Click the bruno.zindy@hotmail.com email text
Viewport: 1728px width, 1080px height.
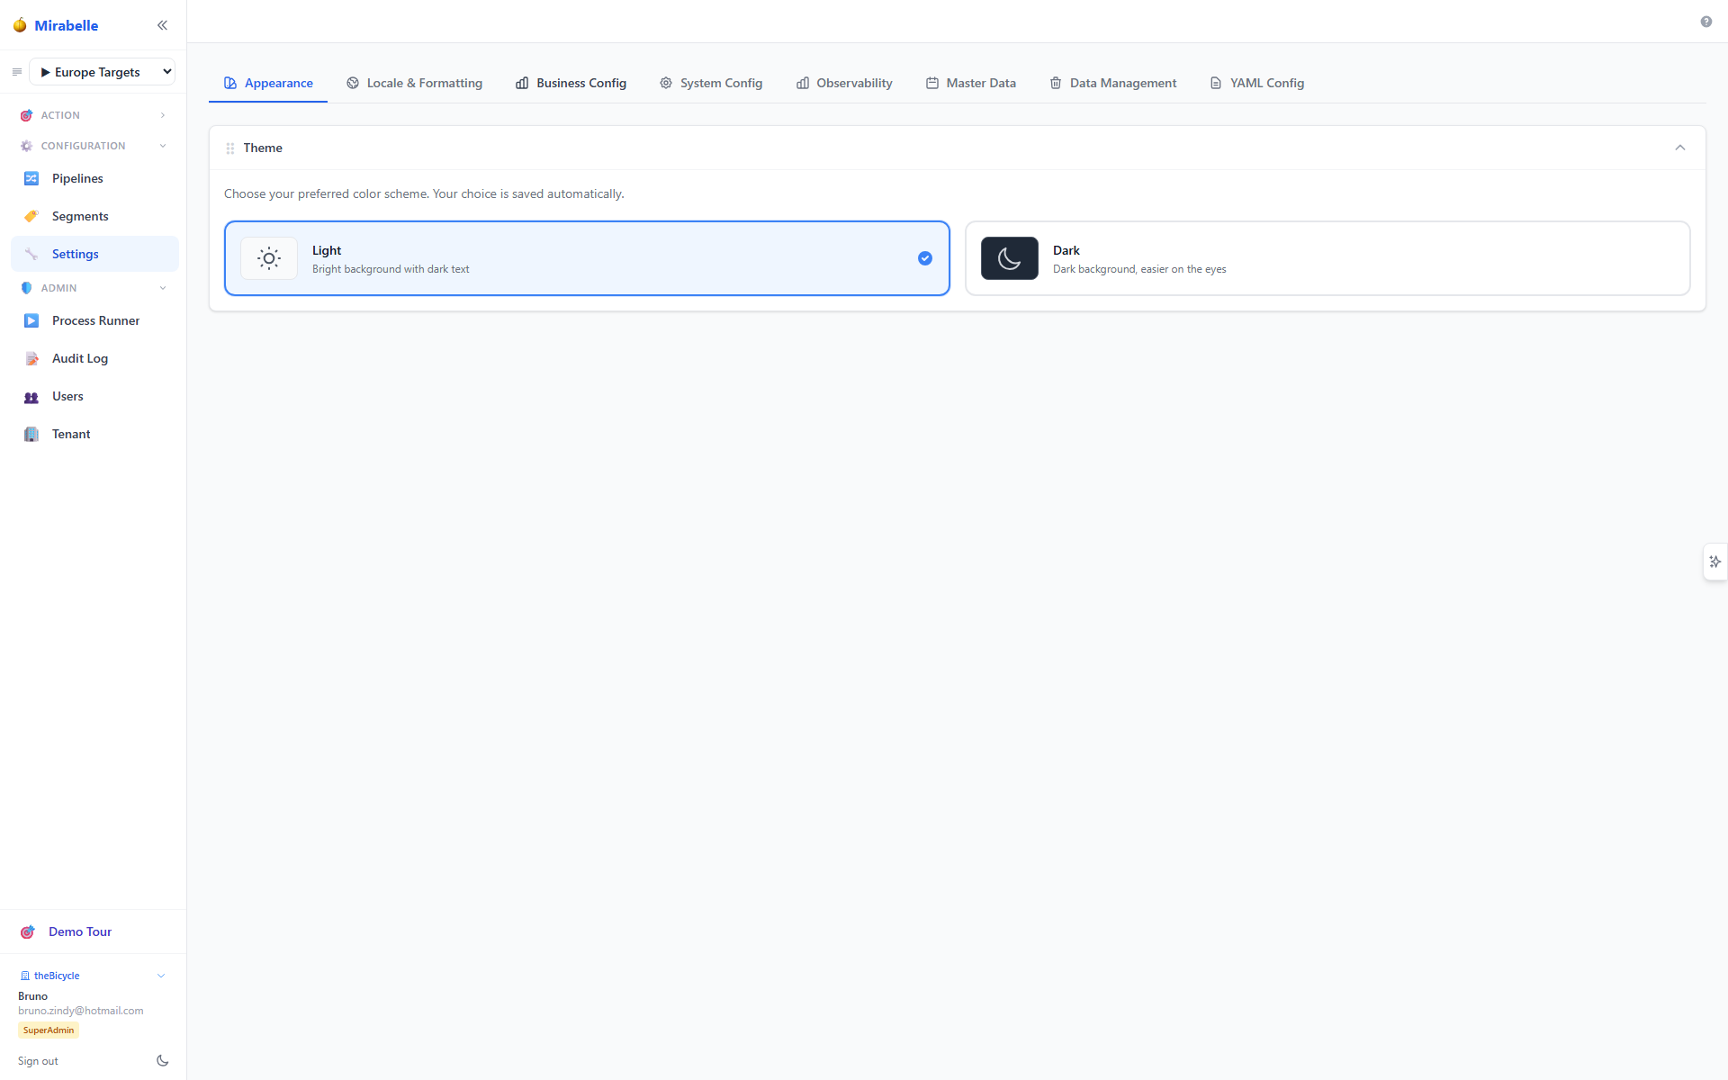81,1011
